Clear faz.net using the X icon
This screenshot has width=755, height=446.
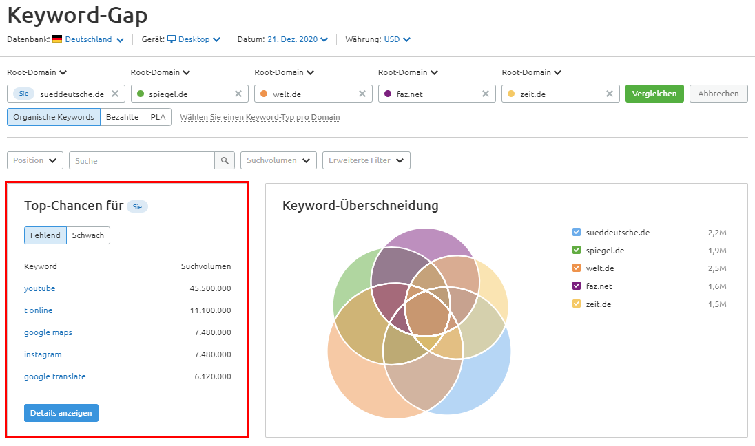coord(486,94)
